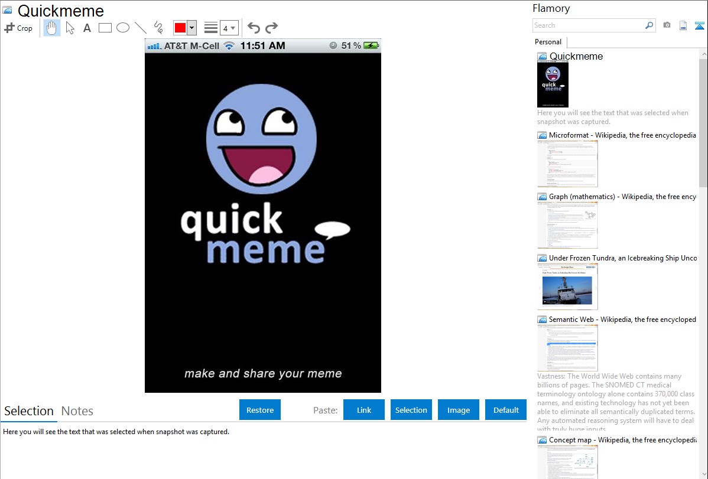Image resolution: width=708 pixels, height=479 pixels.
Task: Select the rectangle drawing tool
Action: tap(105, 28)
